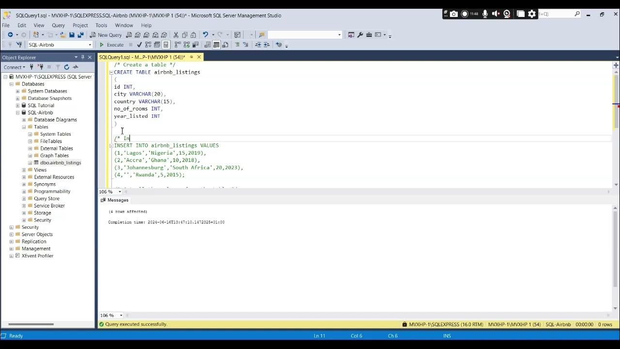Select the SQLQuery1.sql document tab
This screenshot has width=620, height=349.
click(142, 57)
